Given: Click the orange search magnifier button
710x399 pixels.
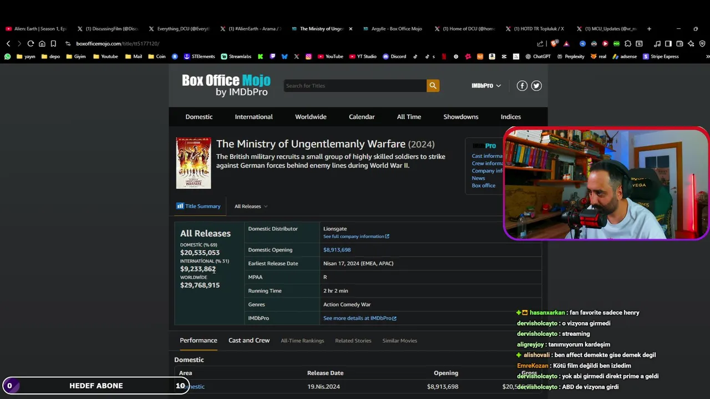Looking at the screenshot, I should [x=433, y=85].
